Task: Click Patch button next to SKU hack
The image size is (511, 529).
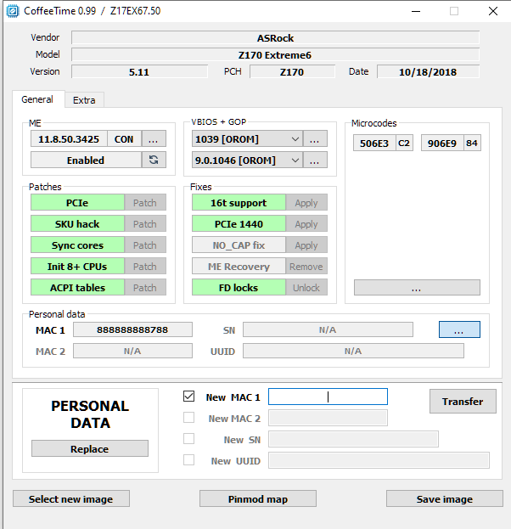Action: (145, 223)
